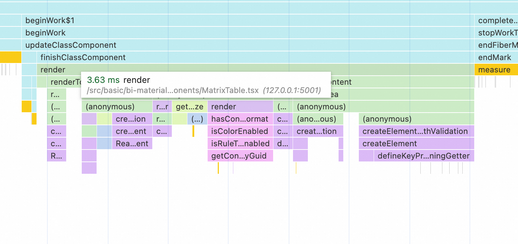Image resolution: width=518 pixels, height=244 pixels.
Task: Select the endMark frame
Action: tap(496, 58)
